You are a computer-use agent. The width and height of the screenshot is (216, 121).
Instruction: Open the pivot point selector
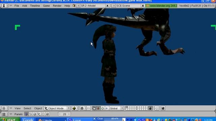(x=83, y=108)
